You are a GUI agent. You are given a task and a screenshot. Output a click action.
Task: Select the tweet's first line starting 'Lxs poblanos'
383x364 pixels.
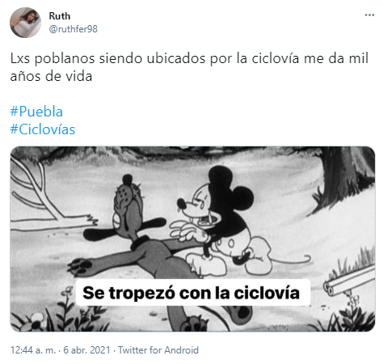coord(189,58)
